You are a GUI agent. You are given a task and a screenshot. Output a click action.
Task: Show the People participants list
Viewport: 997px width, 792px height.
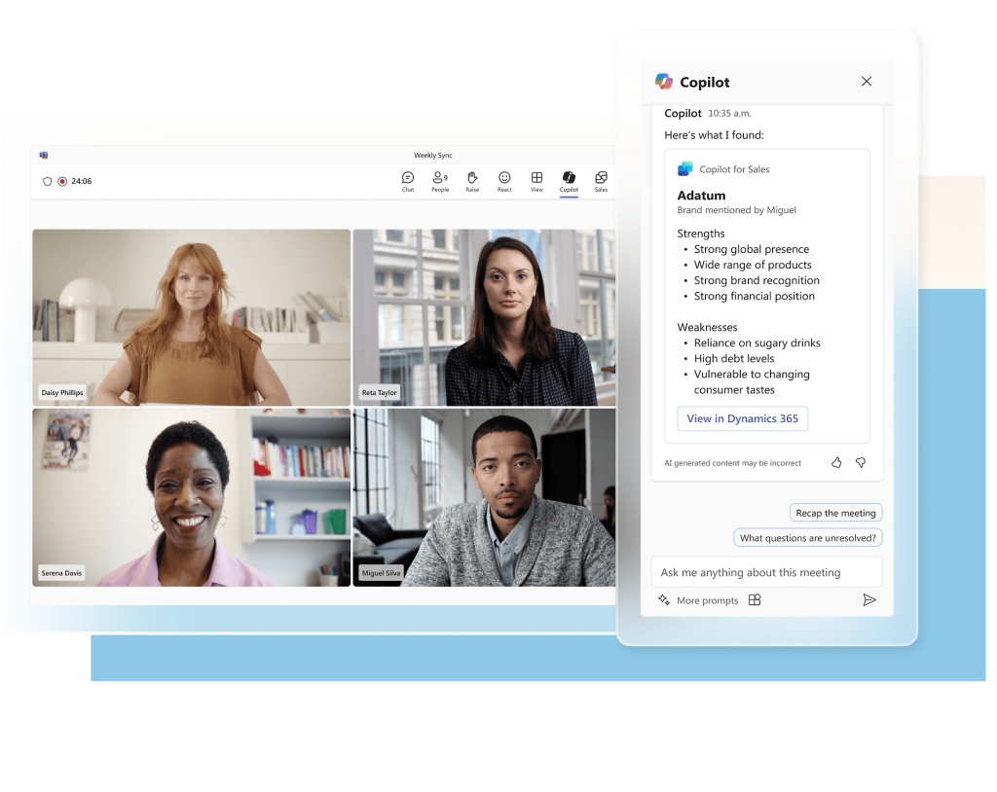(440, 181)
